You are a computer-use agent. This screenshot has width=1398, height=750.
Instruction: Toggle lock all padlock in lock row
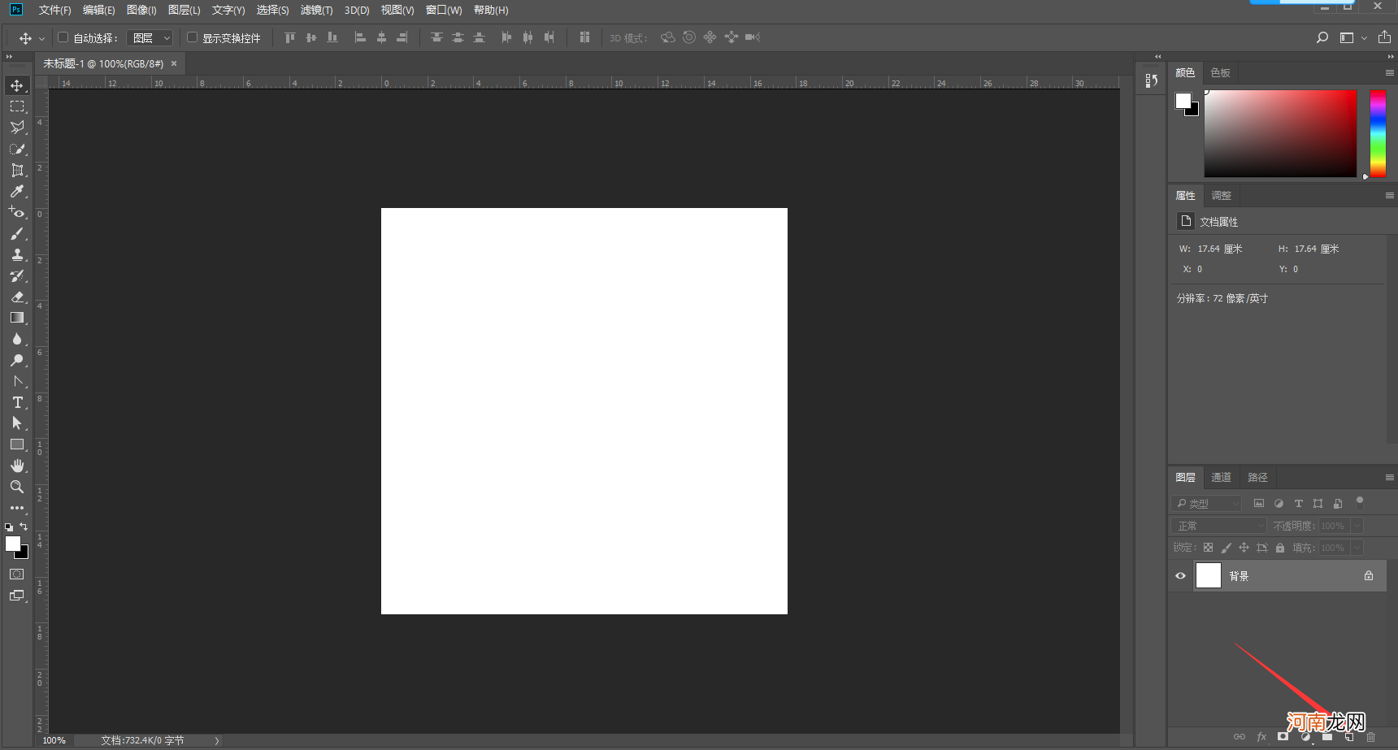1280,548
